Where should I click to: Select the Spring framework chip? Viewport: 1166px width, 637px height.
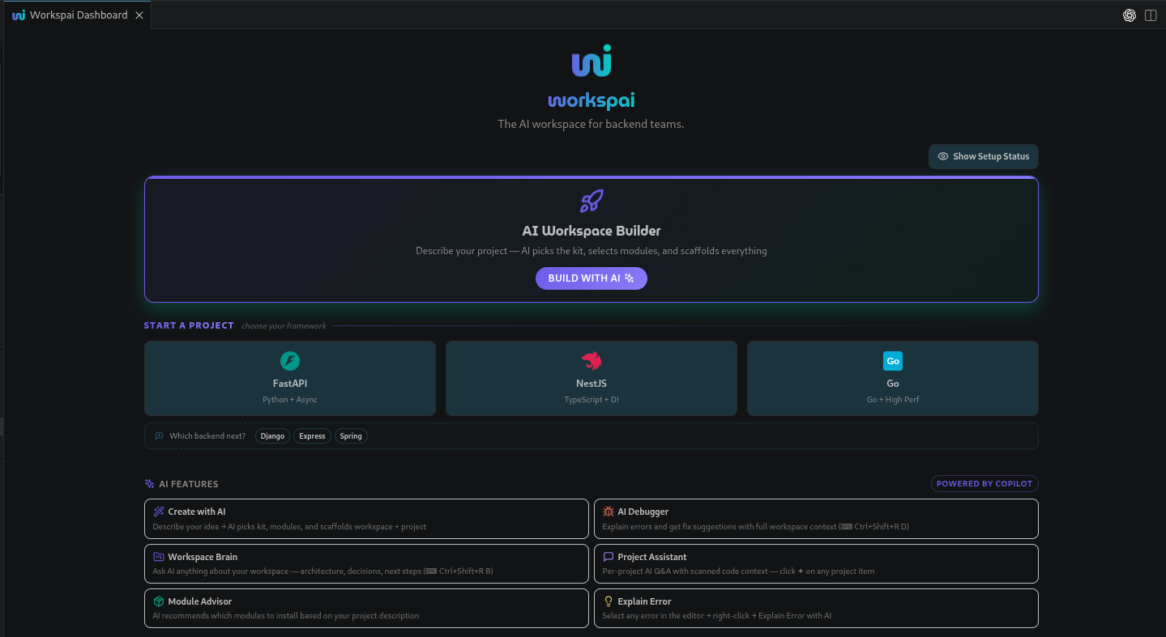point(350,435)
